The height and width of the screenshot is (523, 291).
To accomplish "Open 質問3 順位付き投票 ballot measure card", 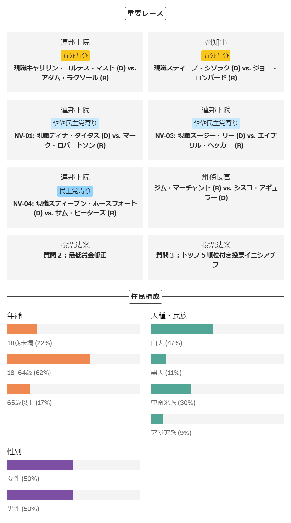I will click(216, 257).
